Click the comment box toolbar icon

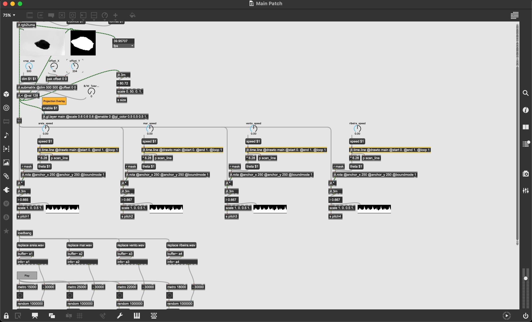point(51,15)
